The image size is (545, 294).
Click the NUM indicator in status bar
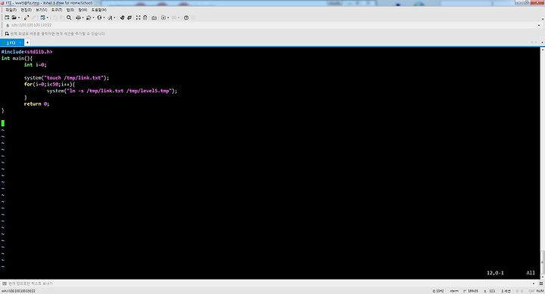click(540, 291)
